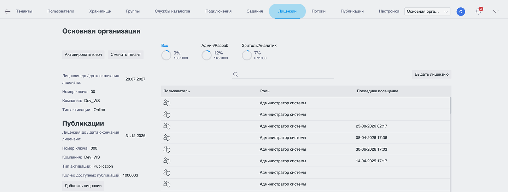The width and height of the screenshot is (508, 192).
Task: Sort by Последнее посещение column header
Action: 378,91
